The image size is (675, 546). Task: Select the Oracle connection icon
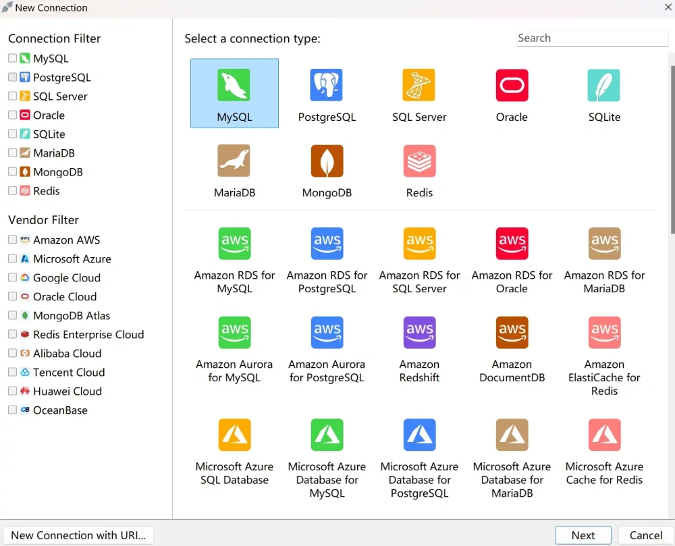pos(512,85)
